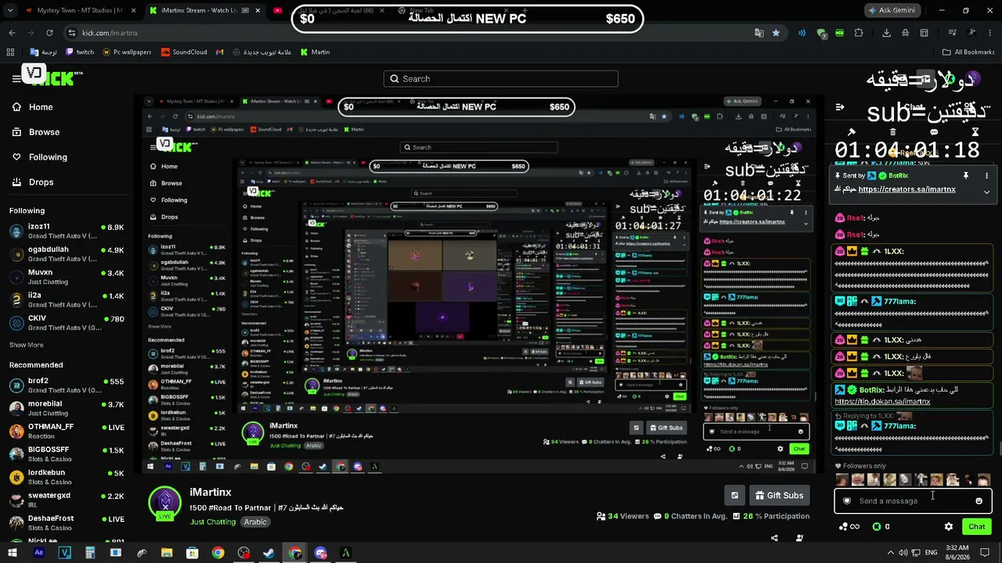Open the All Bookmarks folder
1002x563 pixels.
pos(968,52)
